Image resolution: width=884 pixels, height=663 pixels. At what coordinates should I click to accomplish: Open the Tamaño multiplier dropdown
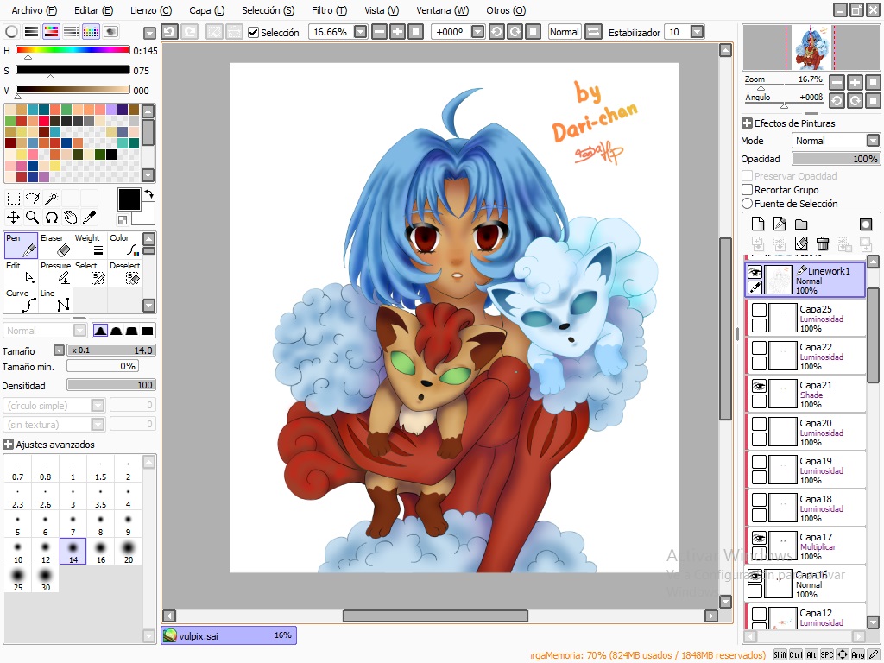click(60, 350)
